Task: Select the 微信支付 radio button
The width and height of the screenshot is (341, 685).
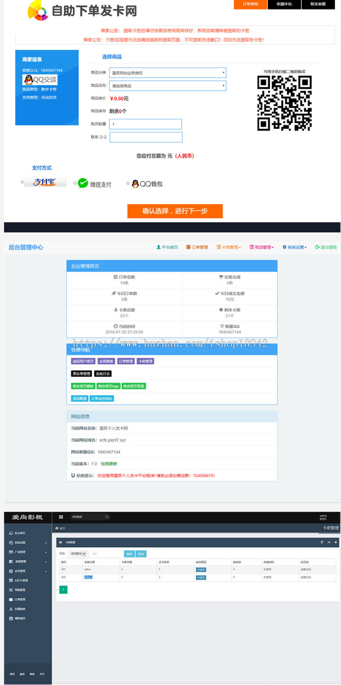Action: 75,183
